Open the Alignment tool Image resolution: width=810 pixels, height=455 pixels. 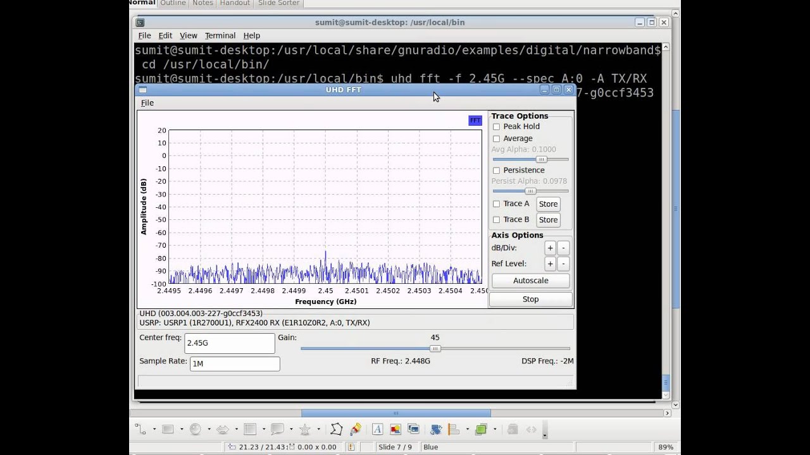tap(453, 429)
